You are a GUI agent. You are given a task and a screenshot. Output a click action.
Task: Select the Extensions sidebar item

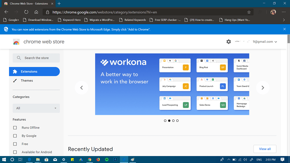click(x=35, y=72)
